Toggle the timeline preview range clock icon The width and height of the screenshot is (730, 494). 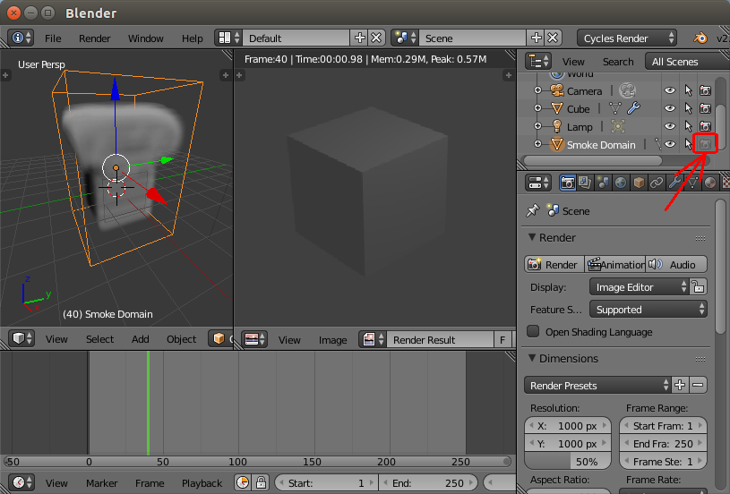[x=243, y=482]
